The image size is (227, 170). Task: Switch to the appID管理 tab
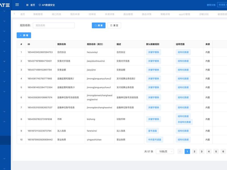pos(184,14)
